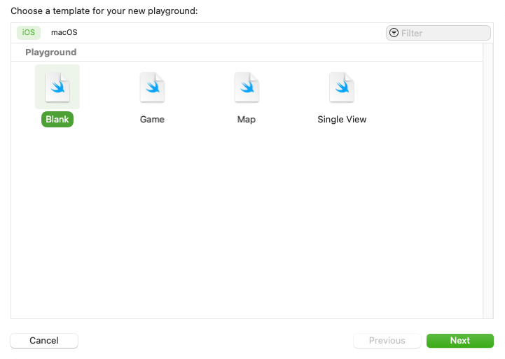Click the template list vertical scrollbar
The image size is (505, 359).
click(488, 181)
